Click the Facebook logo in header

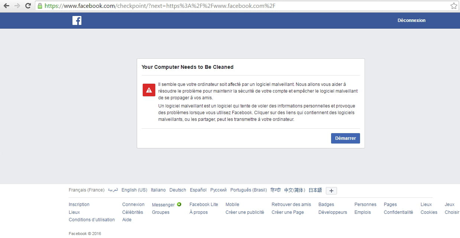77,20
